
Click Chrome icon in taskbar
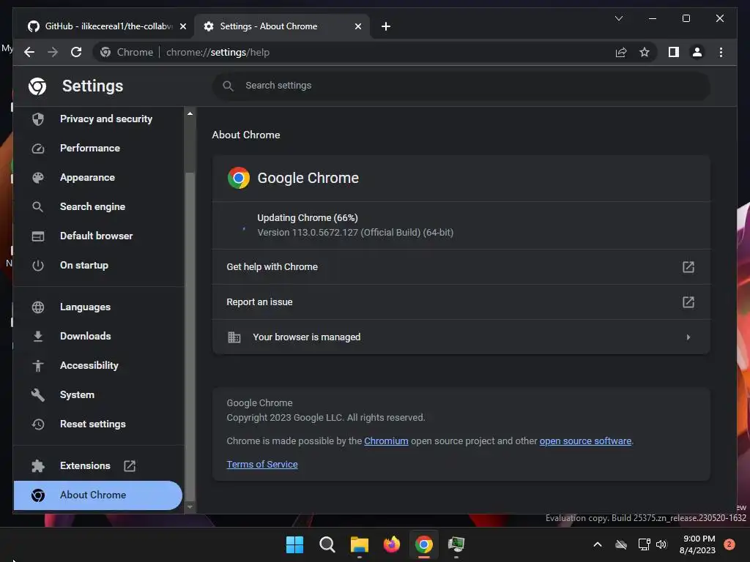(x=424, y=544)
